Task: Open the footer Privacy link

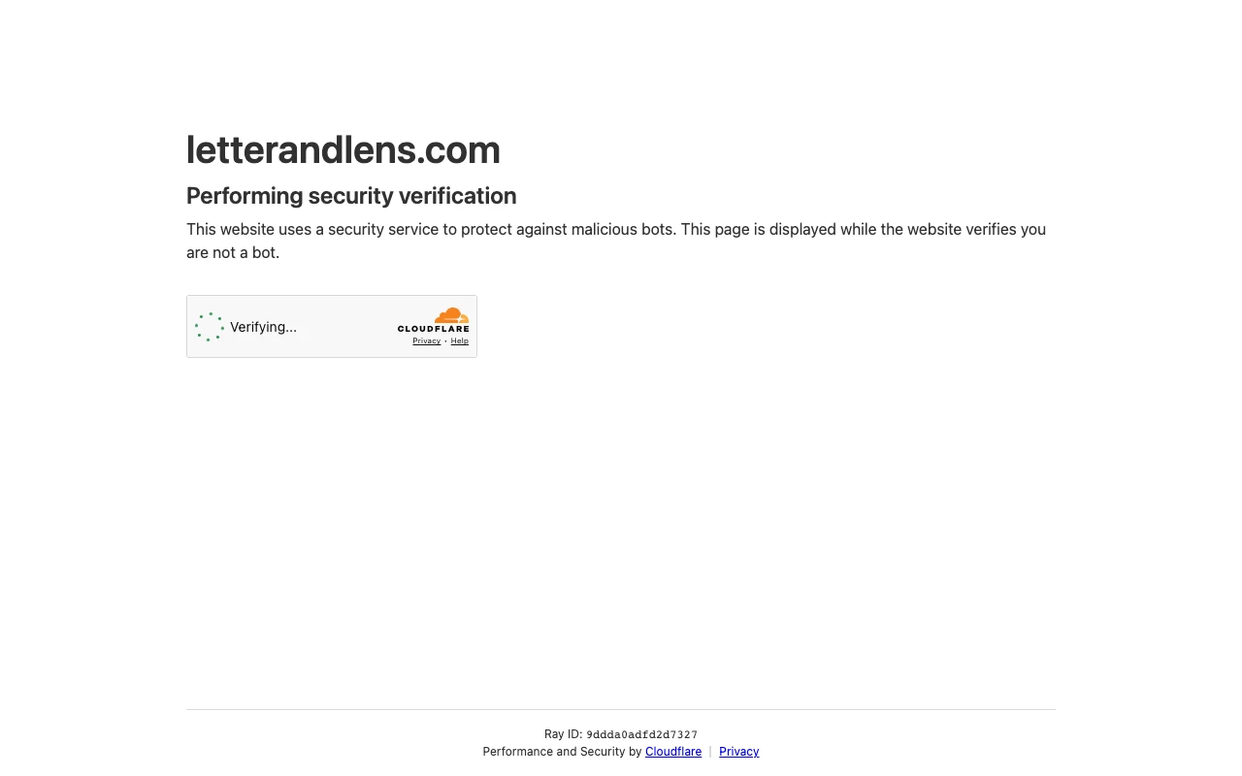Action: (739, 752)
